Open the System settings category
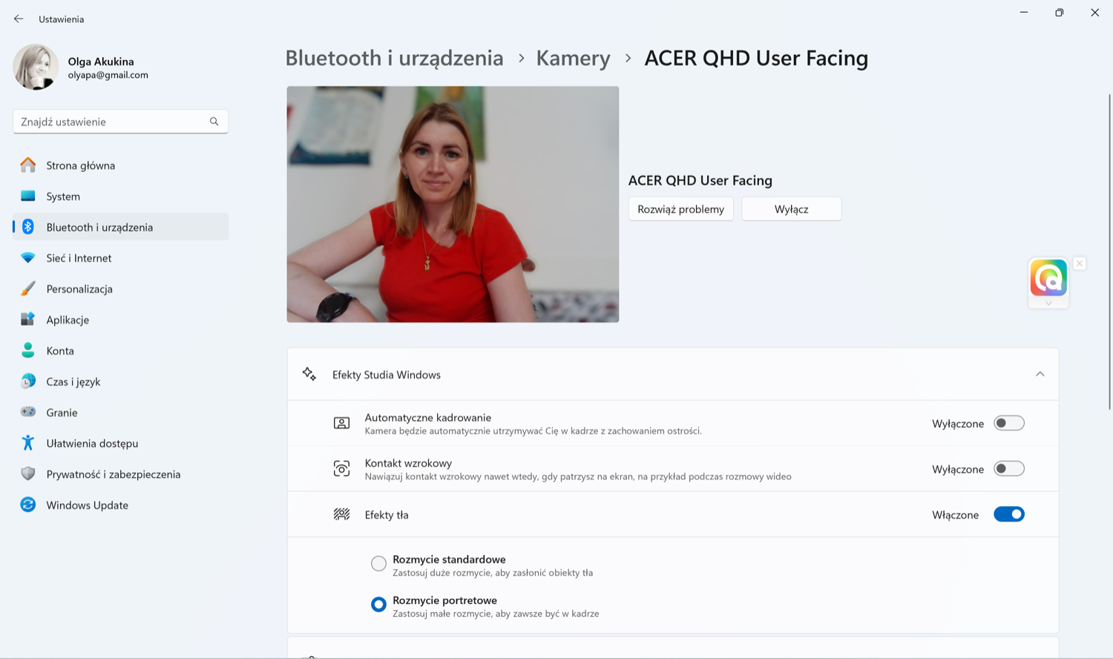 coord(120,196)
